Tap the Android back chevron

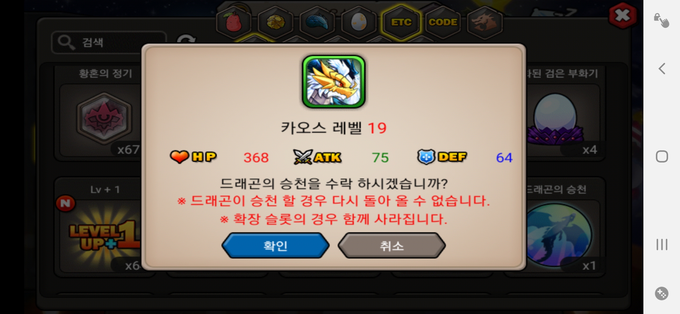click(662, 69)
